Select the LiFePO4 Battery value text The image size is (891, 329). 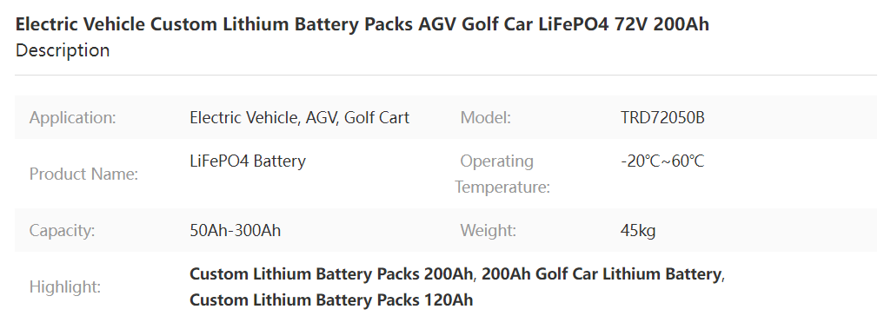pos(248,161)
